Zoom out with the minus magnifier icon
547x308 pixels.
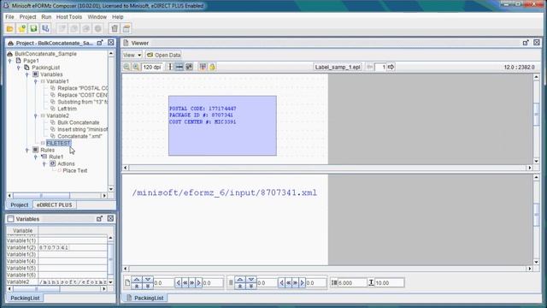point(127,67)
